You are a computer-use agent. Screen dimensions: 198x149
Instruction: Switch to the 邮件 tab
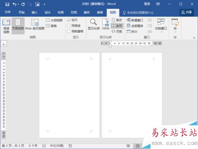(87, 13)
